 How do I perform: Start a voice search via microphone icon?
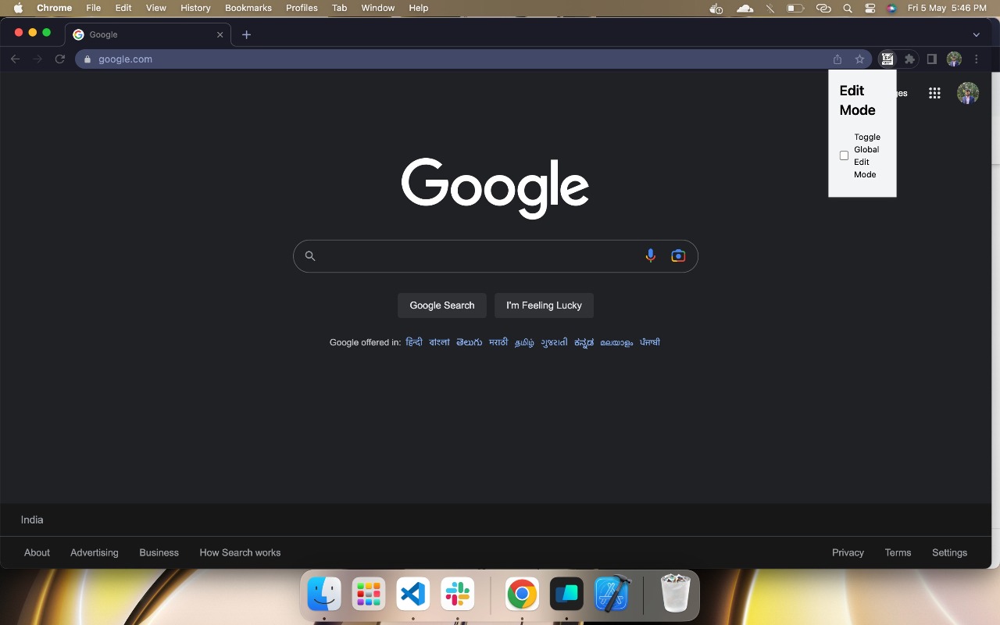pyautogui.click(x=650, y=255)
